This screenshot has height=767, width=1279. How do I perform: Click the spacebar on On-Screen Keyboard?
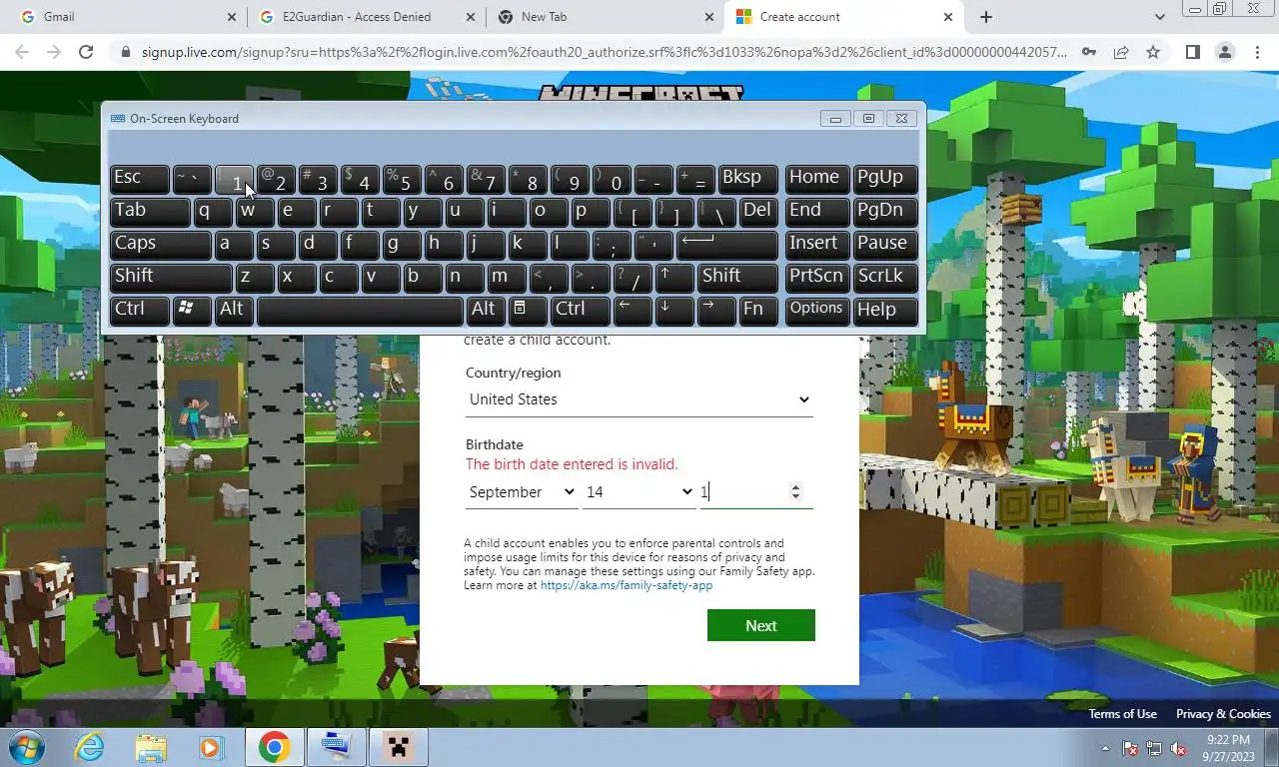click(361, 311)
